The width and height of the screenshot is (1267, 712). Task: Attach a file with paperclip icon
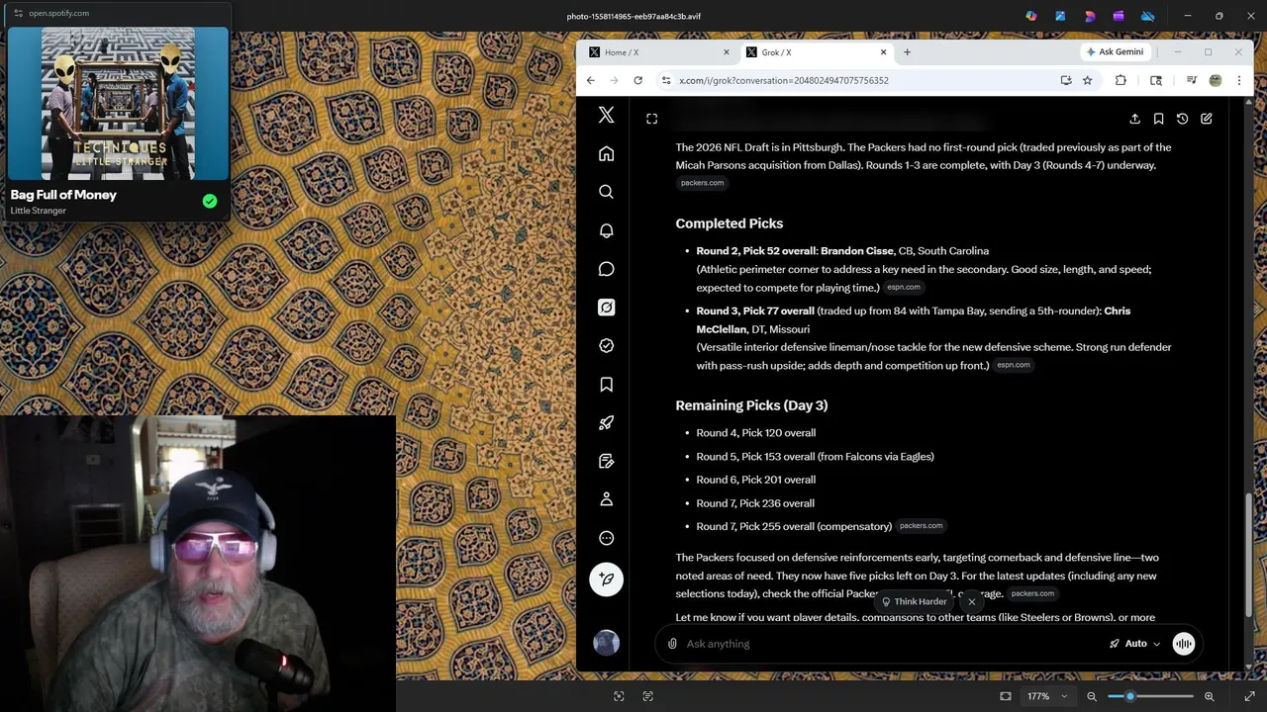(672, 644)
